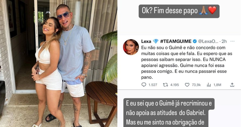This screenshot has height=127, width=241.
Task: Tap the 'Ok? Fim desse papo' text box
Action: [179, 11]
